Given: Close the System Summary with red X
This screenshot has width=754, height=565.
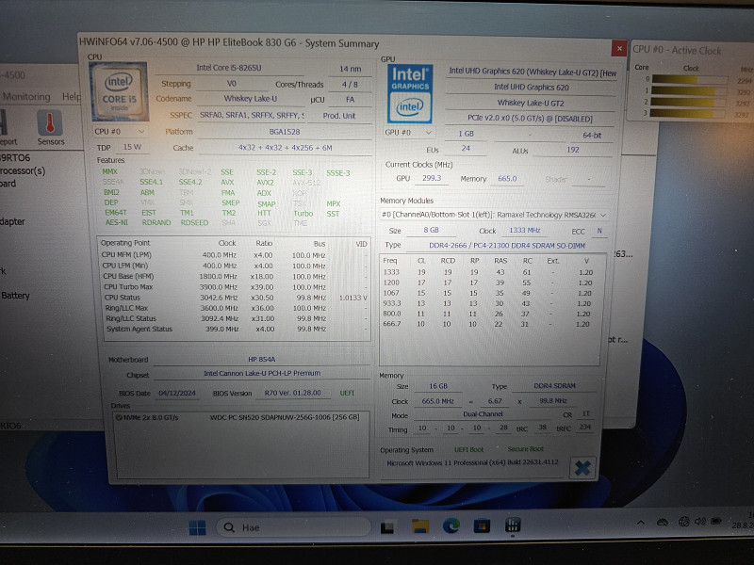Looking at the screenshot, I should tap(619, 48).
